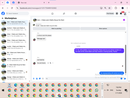This screenshot has width=130, height=98.
Task: Open Microsoft Edge from the taskbar
Action: [x=16, y=85]
